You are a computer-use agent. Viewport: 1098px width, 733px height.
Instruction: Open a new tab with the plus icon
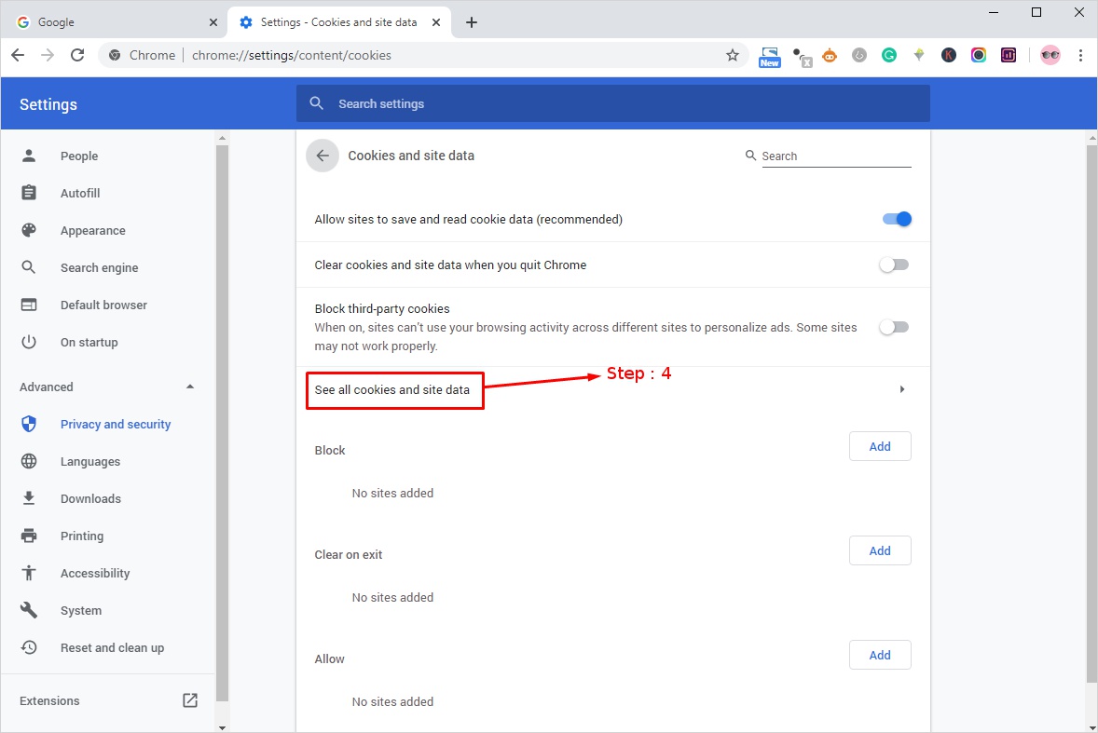point(472,22)
